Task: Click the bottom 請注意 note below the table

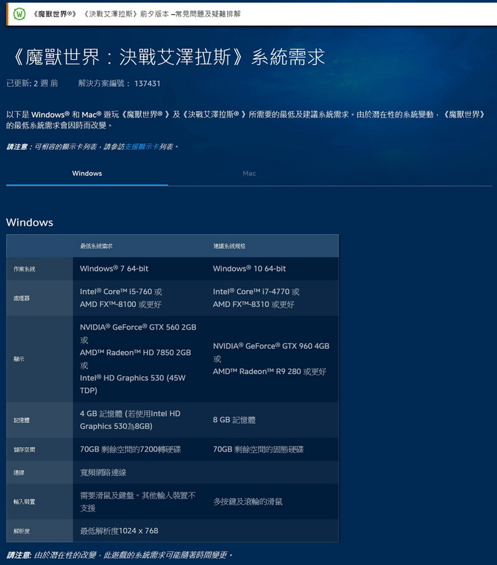Action: click(x=119, y=555)
